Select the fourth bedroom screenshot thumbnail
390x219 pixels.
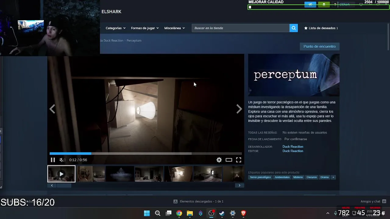tap(149, 174)
